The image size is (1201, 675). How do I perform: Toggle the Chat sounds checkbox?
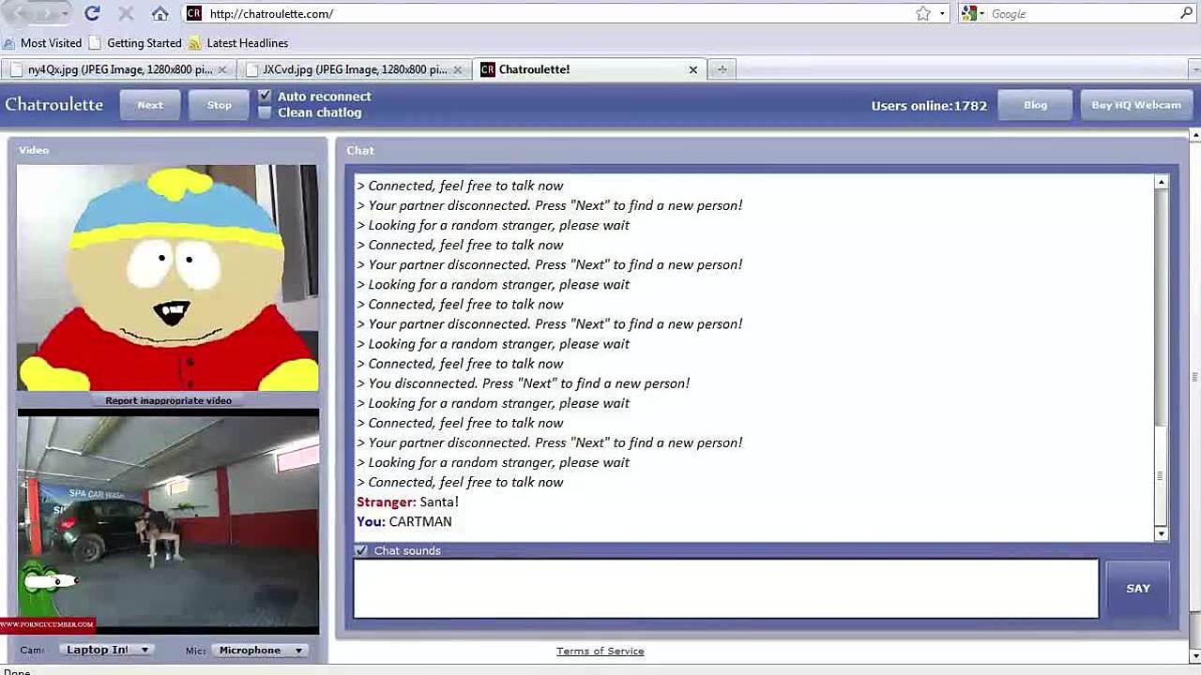pyautogui.click(x=361, y=550)
